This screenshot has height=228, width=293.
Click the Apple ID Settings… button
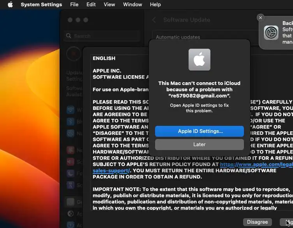tap(199, 131)
